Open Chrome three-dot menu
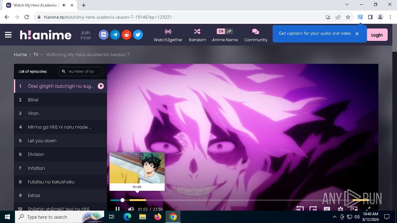The width and height of the screenshot is (397, 223). tap(390, 17)
